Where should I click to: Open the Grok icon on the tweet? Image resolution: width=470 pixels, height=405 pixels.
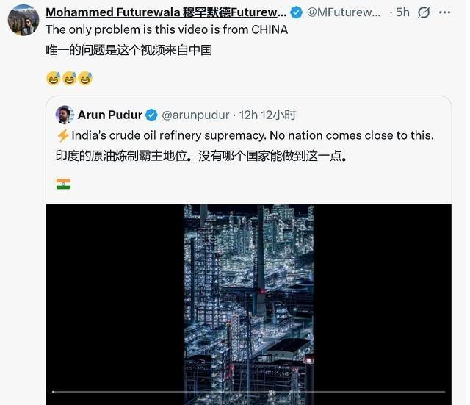[424, 12]
